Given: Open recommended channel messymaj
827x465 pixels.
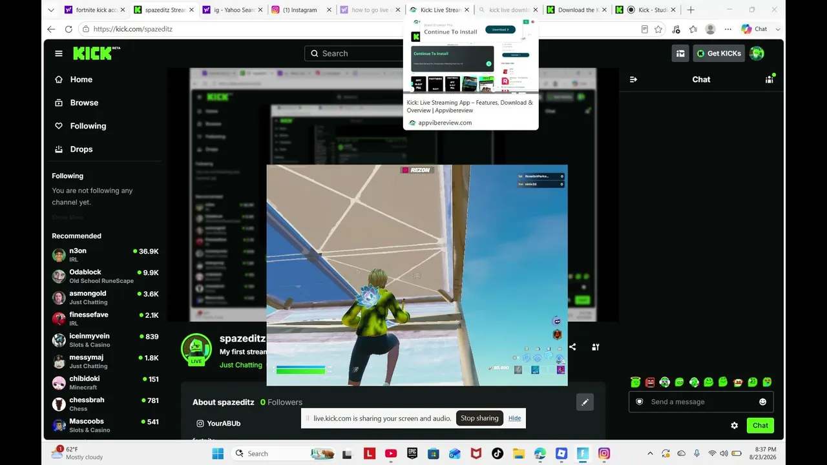Looking at the screenshot, I should tap(105, 361).
